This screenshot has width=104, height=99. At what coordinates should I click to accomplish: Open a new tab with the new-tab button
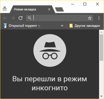[x=59, y=10]
